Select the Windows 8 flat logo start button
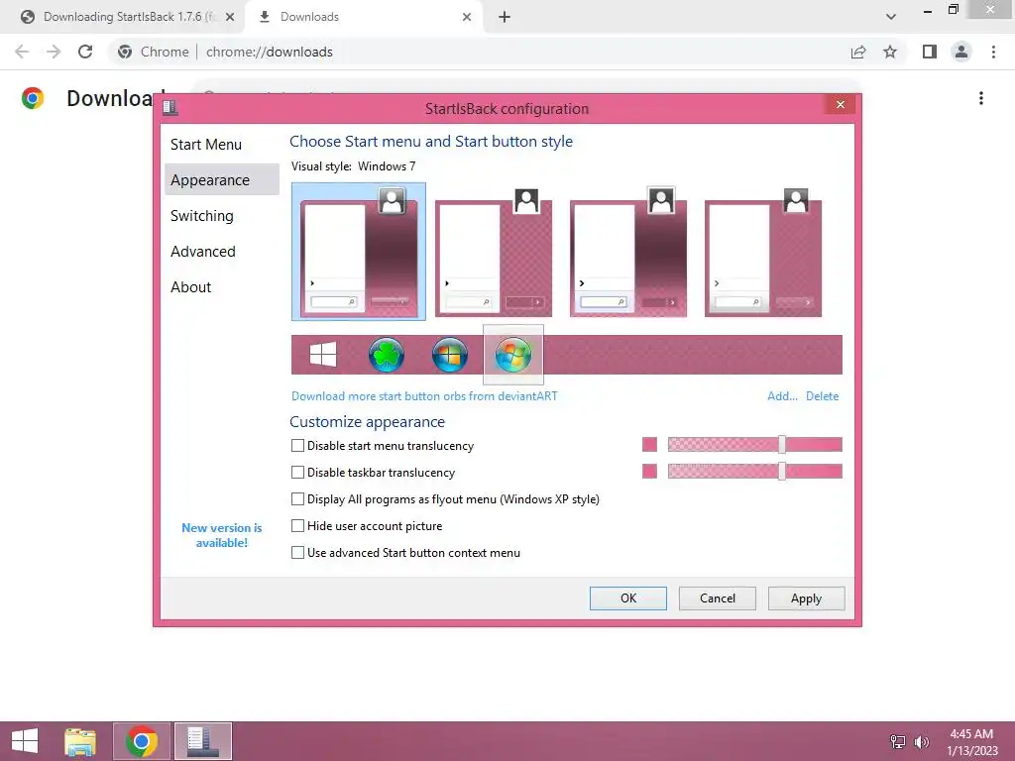Image resolution: width=1015 pixels, height=761 pixels. [323, 355]
